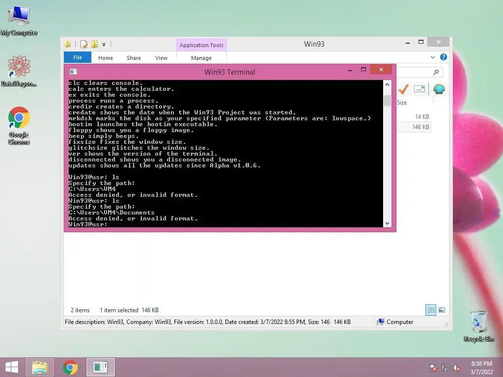Launch Google Chrome from the desktop
503x377 pixels.
[x=19, y=126]
